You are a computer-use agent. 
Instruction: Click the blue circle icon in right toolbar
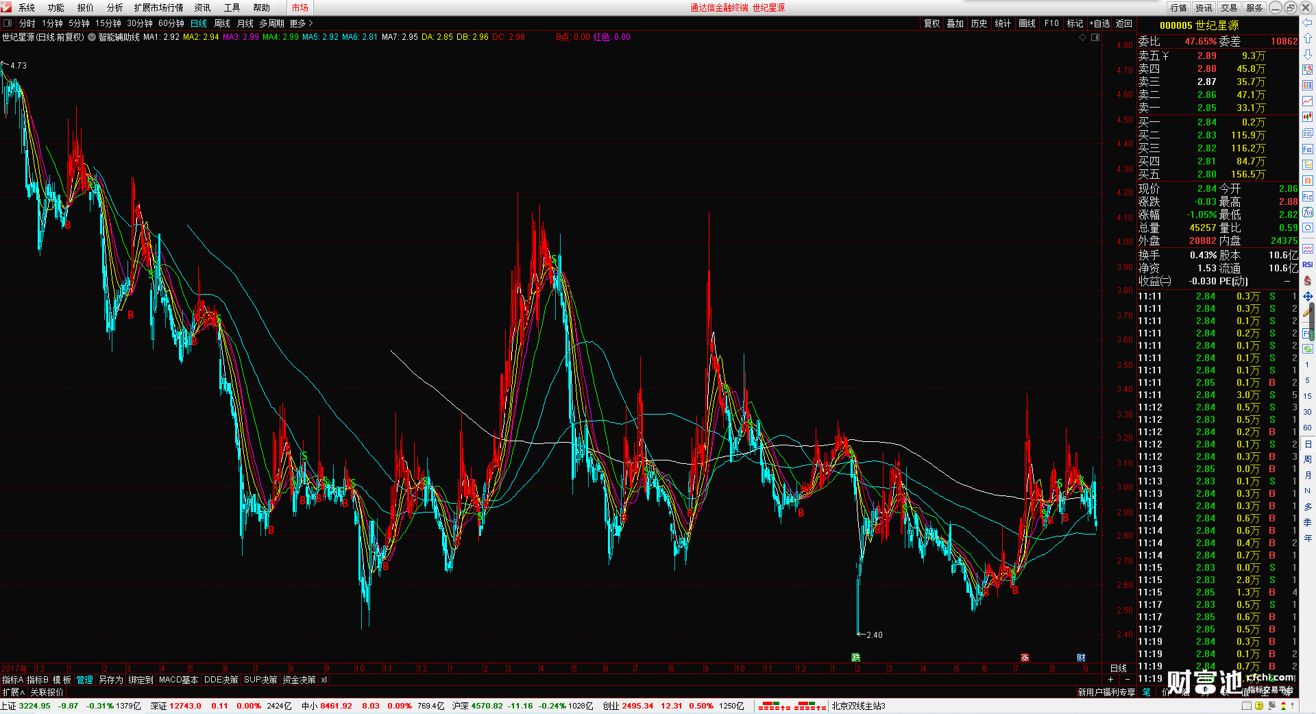click(x=1308, y=228)
